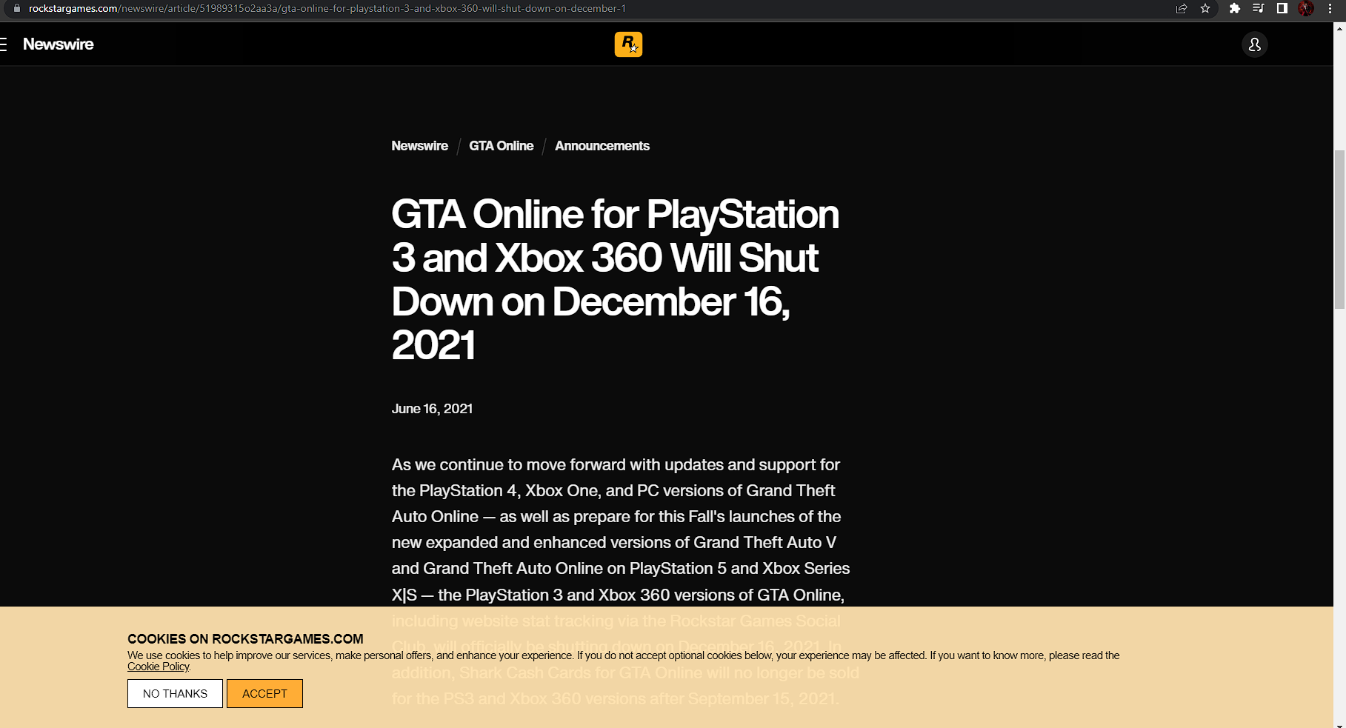Click the article date June 16, 2021
The height and width of the screenshot is (728, 1346).
tap(432, 409)
